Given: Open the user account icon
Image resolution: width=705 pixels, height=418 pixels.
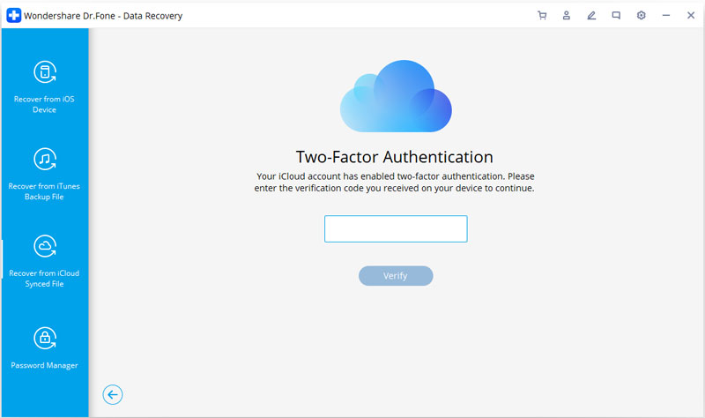Looking at the screenshot, I should tap(567, 15).
